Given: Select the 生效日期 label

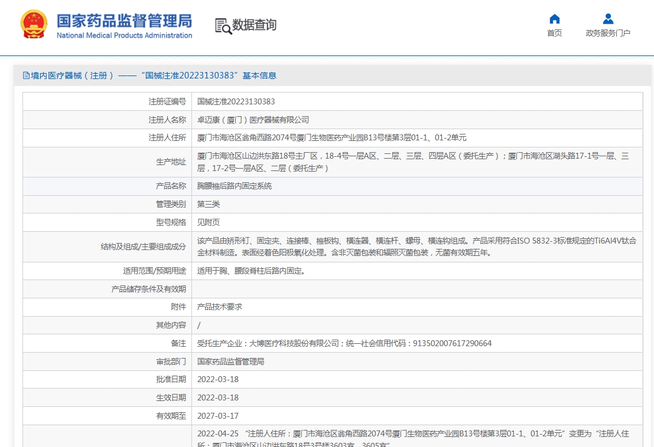Looking at the screenshot, I should 171,397.
